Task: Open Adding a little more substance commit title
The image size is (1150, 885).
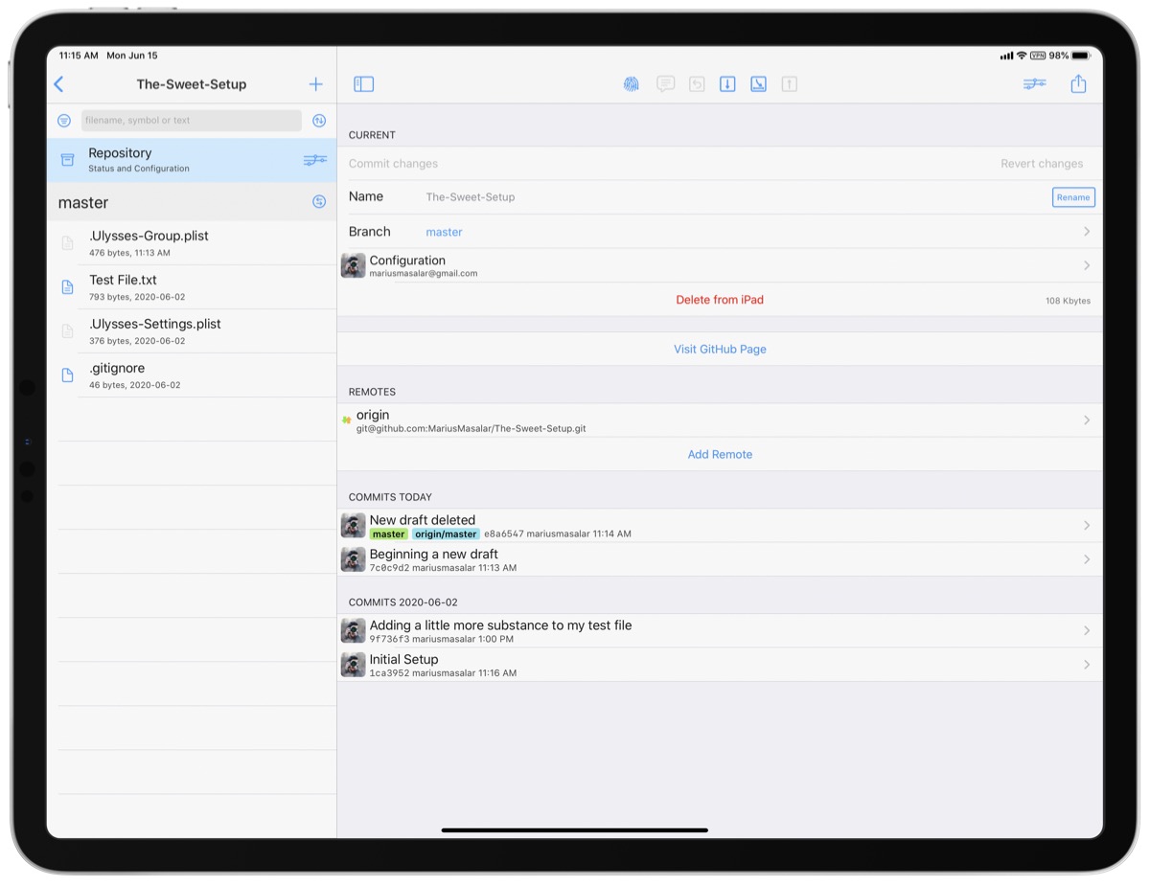Action: [x=501, y=624]
